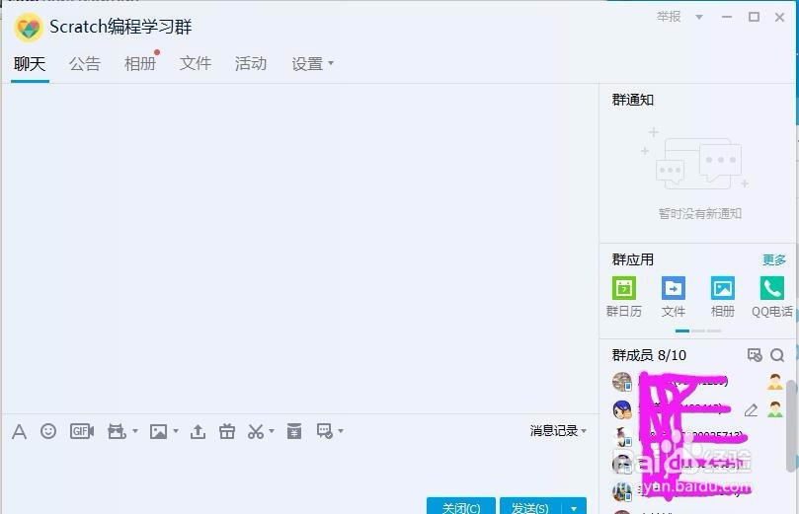Open 消息记录 message history
Image resolution: width=799 pixels, height=514 pixels.
click(554, 430)
